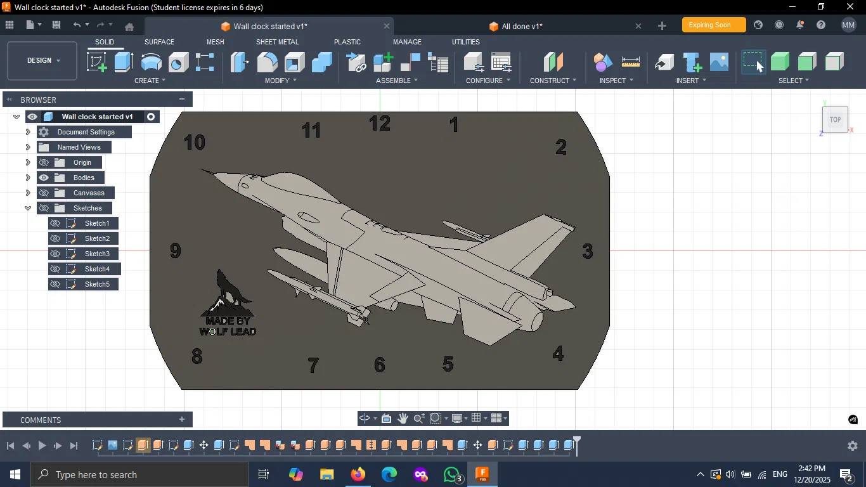This screenshot has width=866, height=487.
Task: Click the MM user profile button
Action: pyautogui.click(x=849, y=25)
